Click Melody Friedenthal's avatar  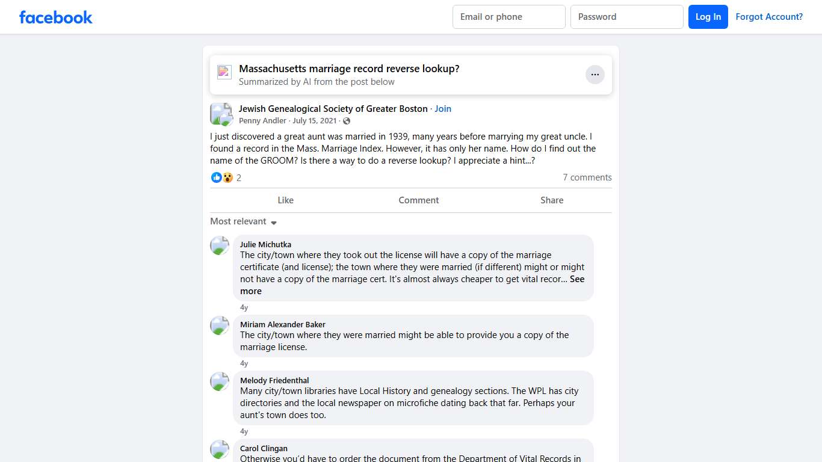220,381
